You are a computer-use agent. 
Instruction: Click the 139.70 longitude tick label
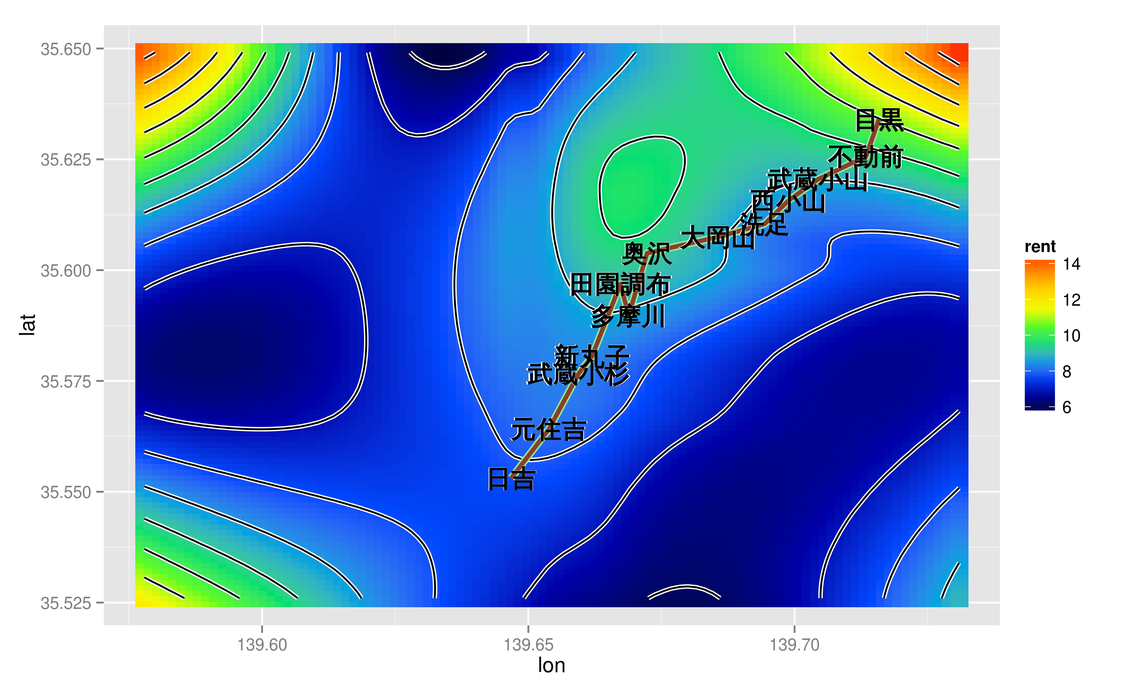tap(794, 645)
